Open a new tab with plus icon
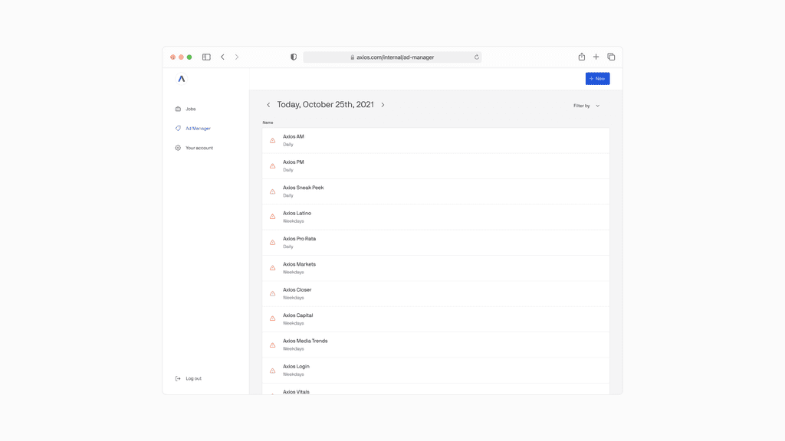The height and width of the screenshot is (441, 785). (596, 57)
